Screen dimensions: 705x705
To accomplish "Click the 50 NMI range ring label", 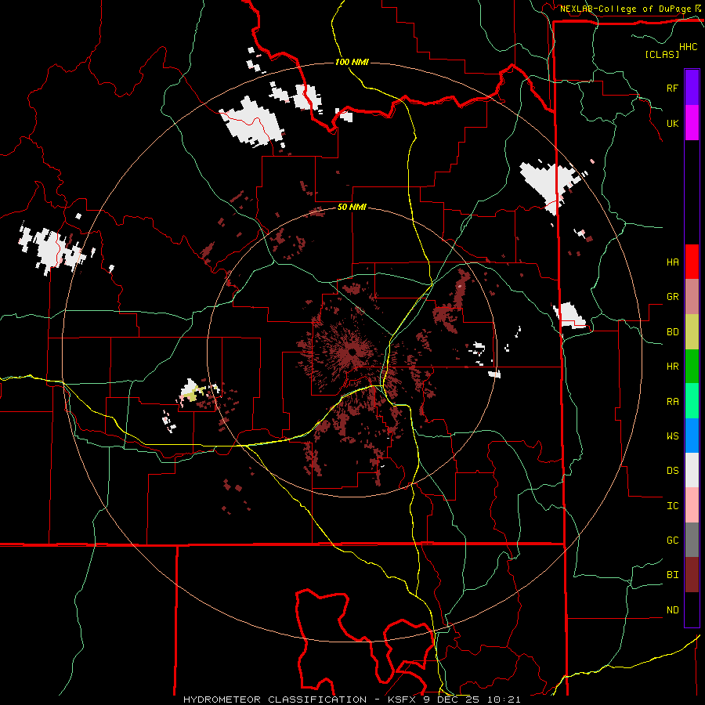I will pyautogui.click(x=352, y=207).
